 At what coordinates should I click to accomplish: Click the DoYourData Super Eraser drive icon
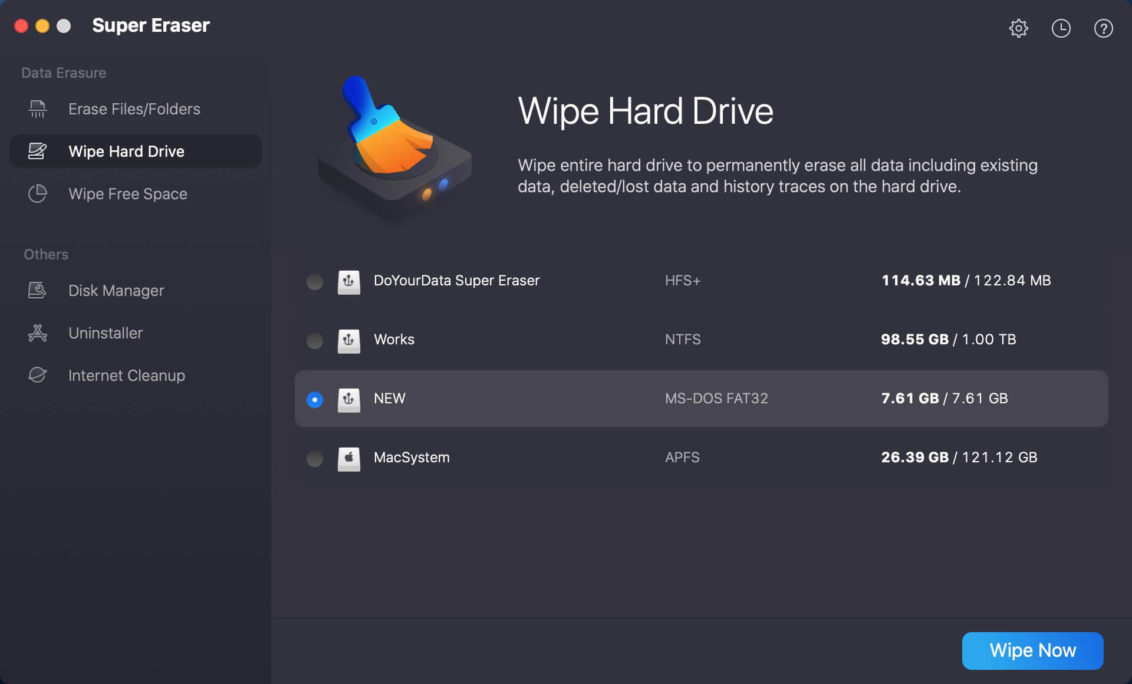(x=348, y=281)
